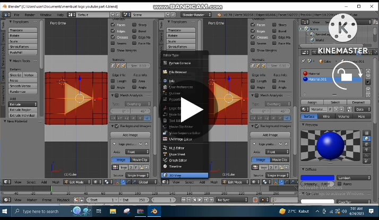Collapse the Diffuse panel in material properties

(303, 169)
